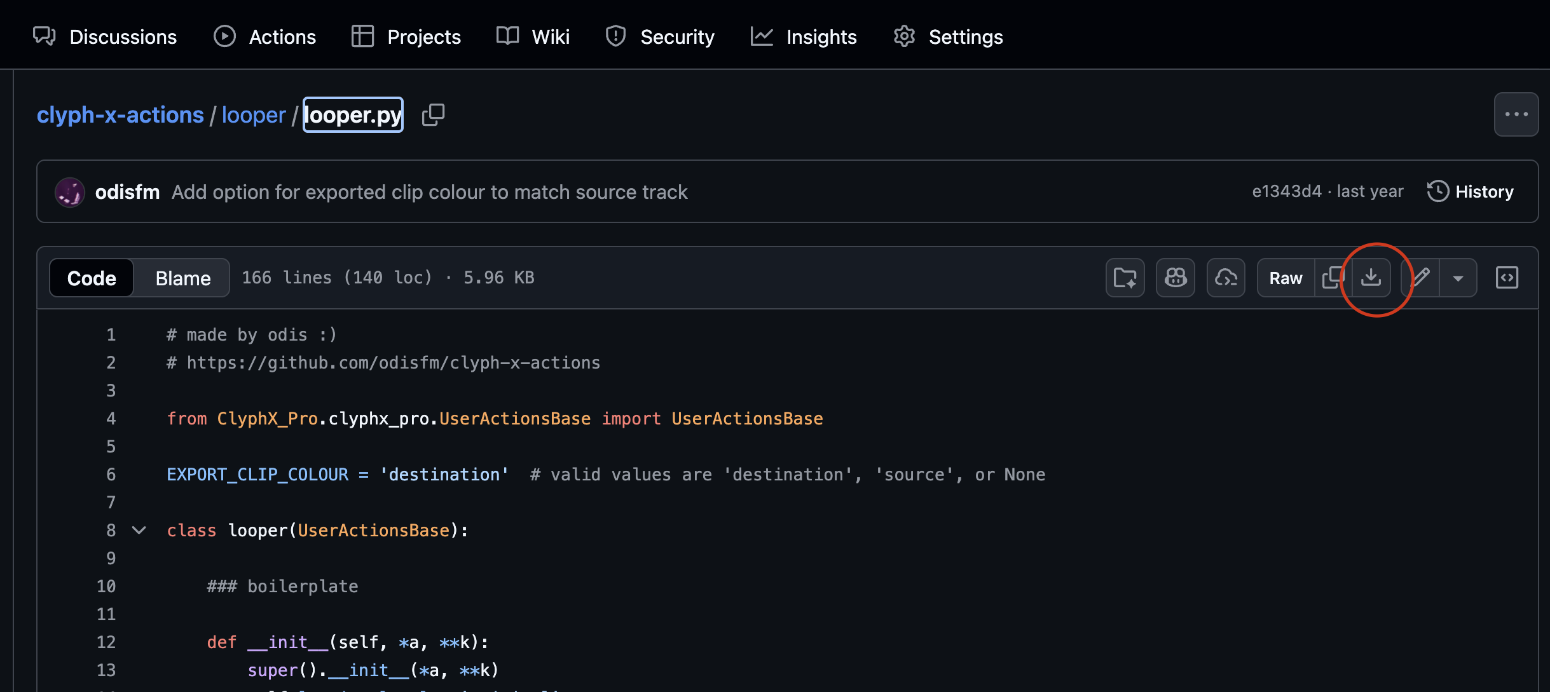Click the odisfm avatar thumbnail
Viewport: 1550px width, 692px height.
70,192
